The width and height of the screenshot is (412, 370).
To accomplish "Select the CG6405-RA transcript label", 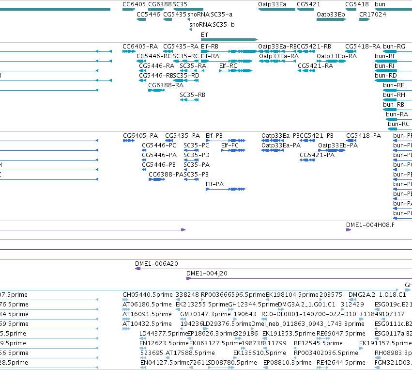I will (140, 47).
